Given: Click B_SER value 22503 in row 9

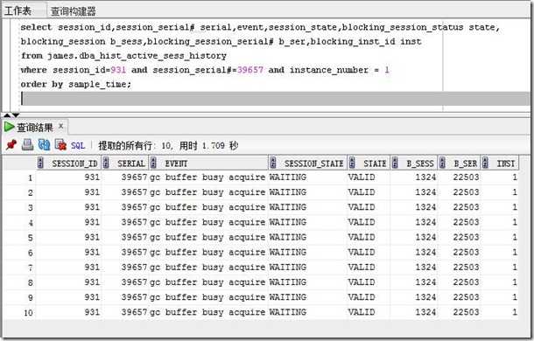Looking at the screenshot, I should point(466,297).
